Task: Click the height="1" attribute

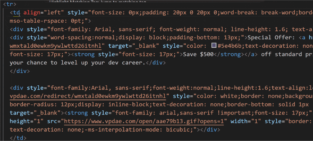Action: click(x=26, y=121)
